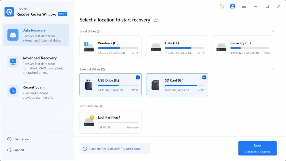Image resolution: width=286 pixels, height=161 pixels.
Task: Click the 14.83 GB / 64.00 GB text
Action: 177,90
